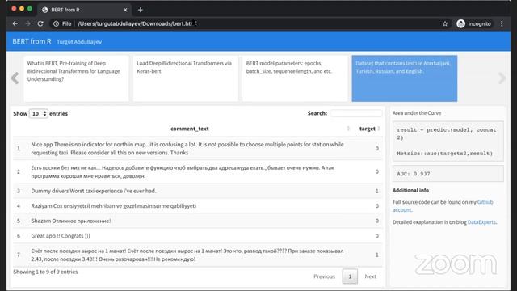This screenshot has height=291, width=517.
Task: Go to previous storyboard slide arrow
Action: pos(15,78)
